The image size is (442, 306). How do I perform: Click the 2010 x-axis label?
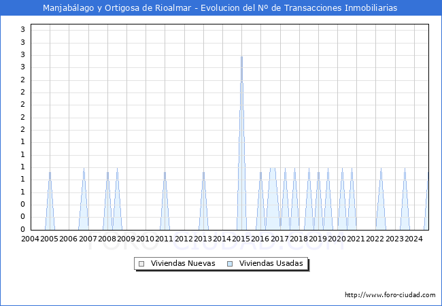tap(145, 239)
